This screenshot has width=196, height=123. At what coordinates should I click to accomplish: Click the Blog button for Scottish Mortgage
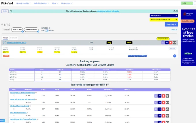click(109, 43)
